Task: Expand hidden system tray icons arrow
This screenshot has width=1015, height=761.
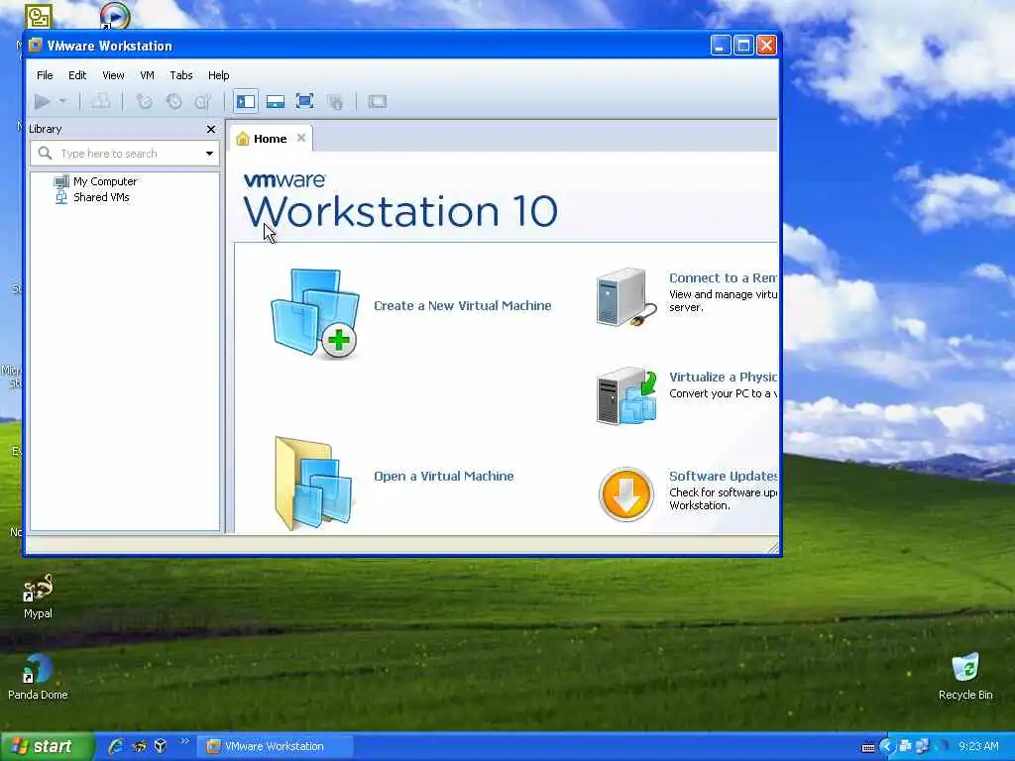Action: click(887, 746)
